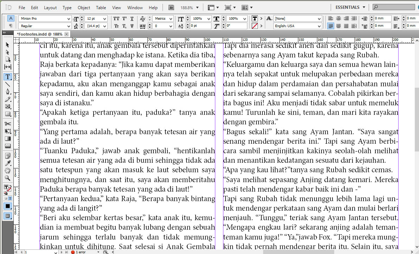Apply Underline formatting

click(x=132, y=18)
